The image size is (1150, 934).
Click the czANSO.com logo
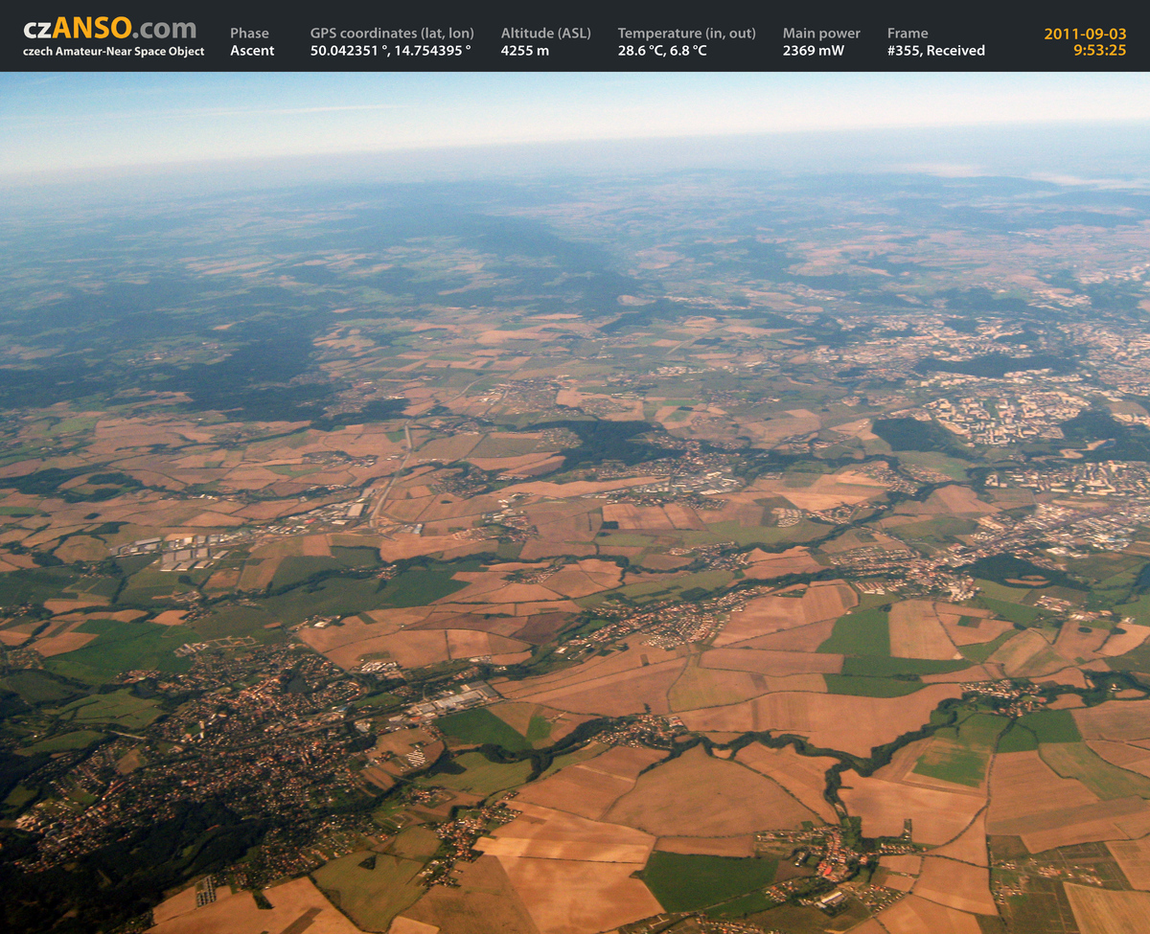(109, 29)
